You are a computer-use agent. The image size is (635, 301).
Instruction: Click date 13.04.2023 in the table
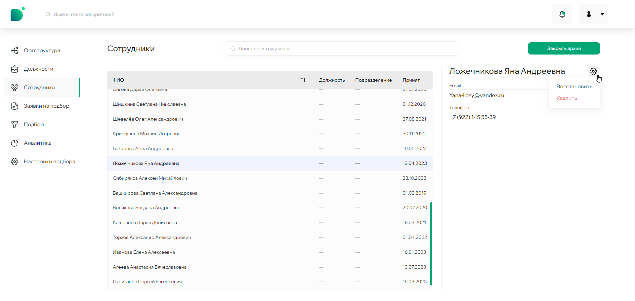tap(415, 163)
